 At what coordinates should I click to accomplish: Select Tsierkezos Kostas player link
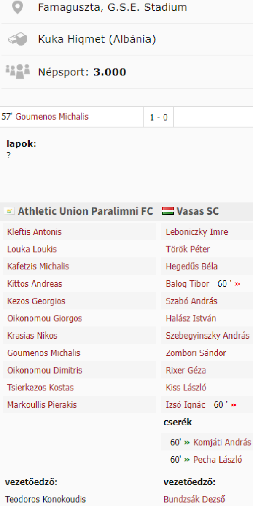[x=40, y=388]
